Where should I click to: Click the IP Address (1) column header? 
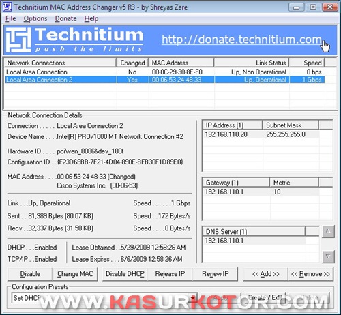(232, 125)
